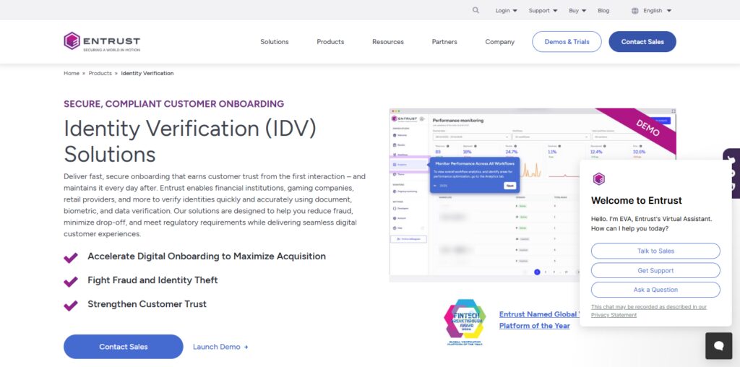Image resolution: width=740 pixels, height=367 pixels.
Task: Click 'Fight Fraud and Identity Theft' text
Action: [x=152, y=280]
